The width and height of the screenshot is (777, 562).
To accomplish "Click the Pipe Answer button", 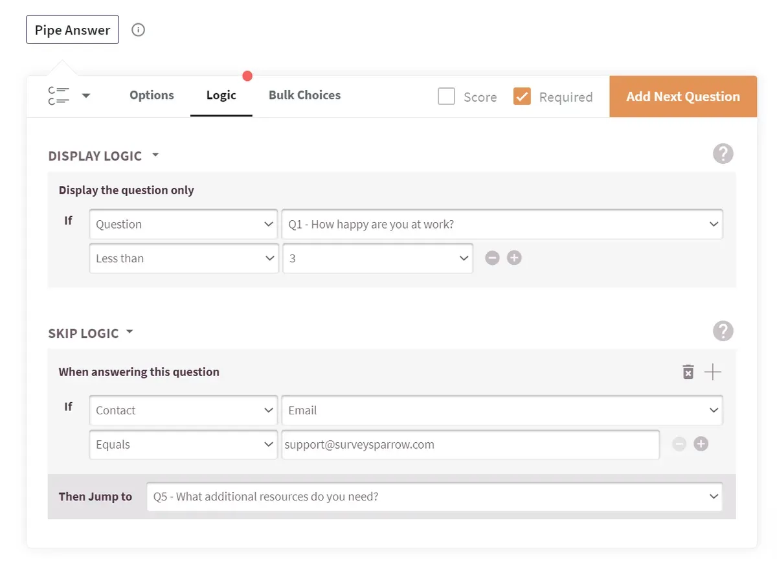I will 73,30.
